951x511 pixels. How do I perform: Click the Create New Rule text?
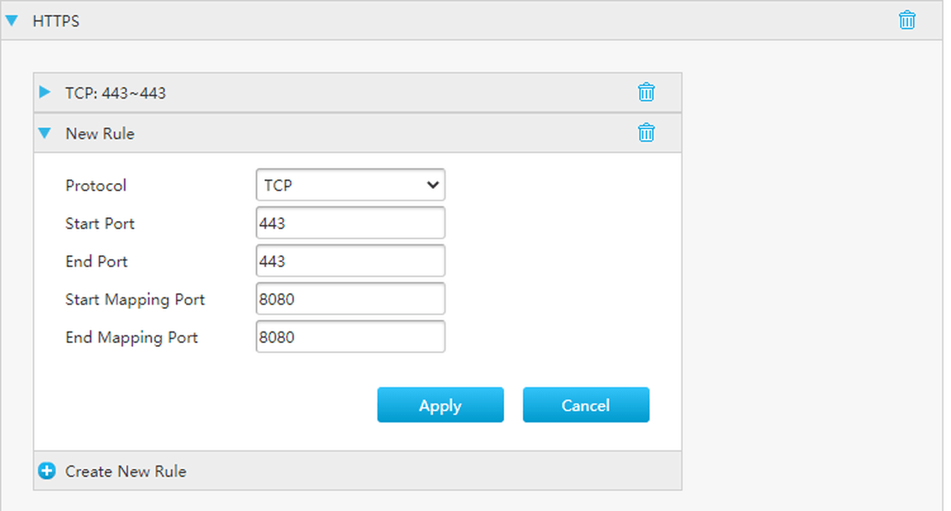(x=125, y=472)
